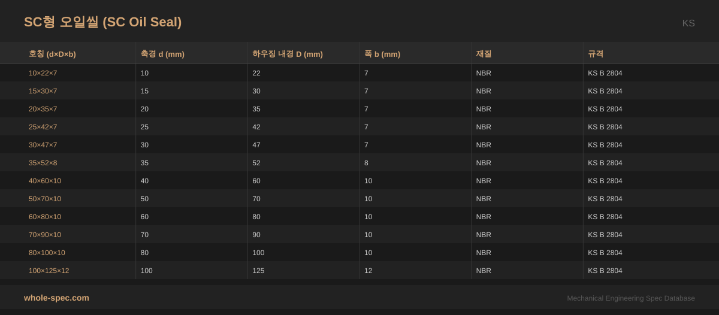
Task: Select the 15×30×7 designation
Action: click(x=43, y=91)
